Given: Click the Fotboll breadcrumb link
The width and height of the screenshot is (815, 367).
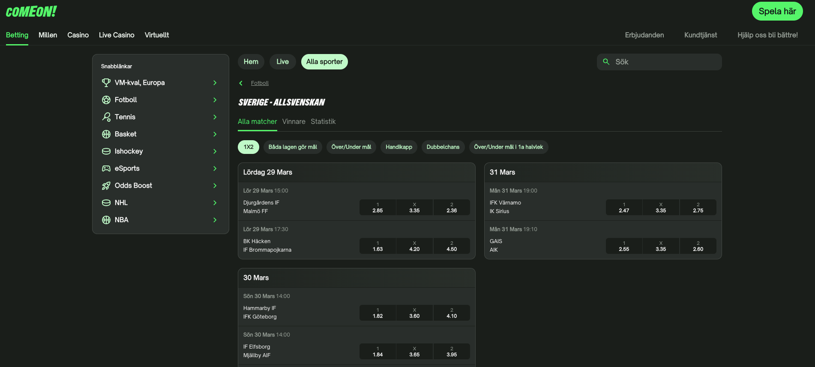Looking at the screenshot, I should [x=260, y=83].
